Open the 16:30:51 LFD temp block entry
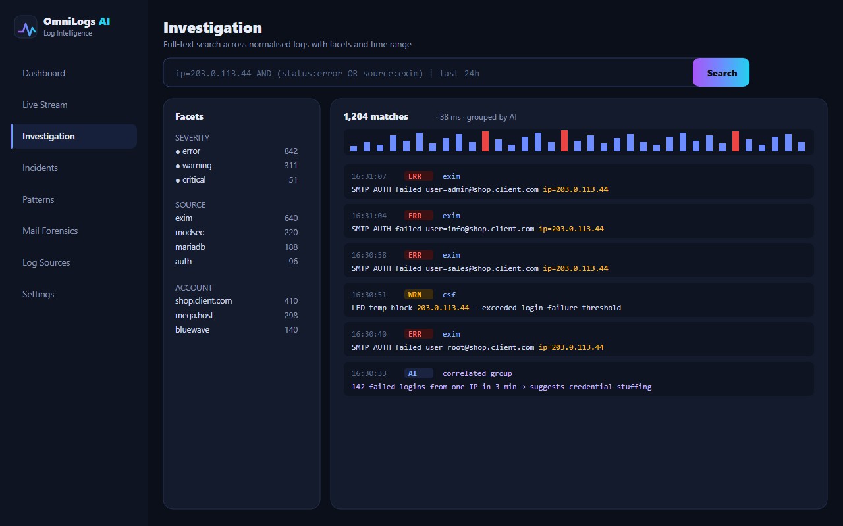Image resolution: width=843 pixels, height=526 pixels. pyautogui.click(x=579, y=300)
